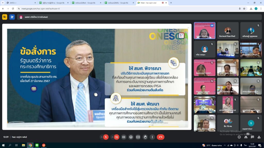Screen dimensions: 264x148
Task: Click the yellow icon next to the presenter name
Action: 5,17
